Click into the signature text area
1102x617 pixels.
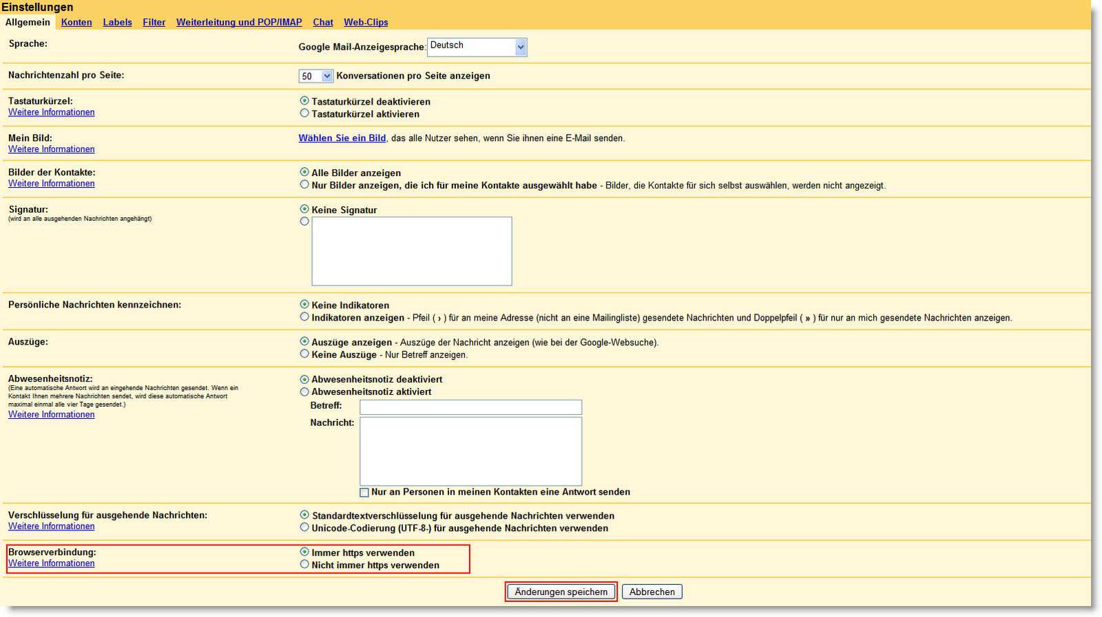(x=412, y=251)
